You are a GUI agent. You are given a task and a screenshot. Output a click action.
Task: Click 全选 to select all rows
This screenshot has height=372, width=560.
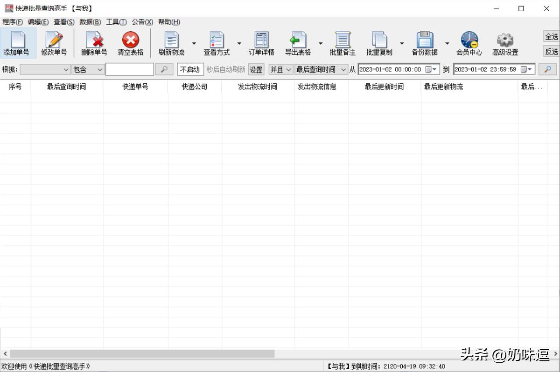pyautogui.click(x=551, y=35)
